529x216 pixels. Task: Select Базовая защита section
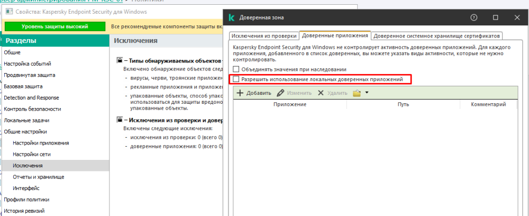(x=23, y=86)
